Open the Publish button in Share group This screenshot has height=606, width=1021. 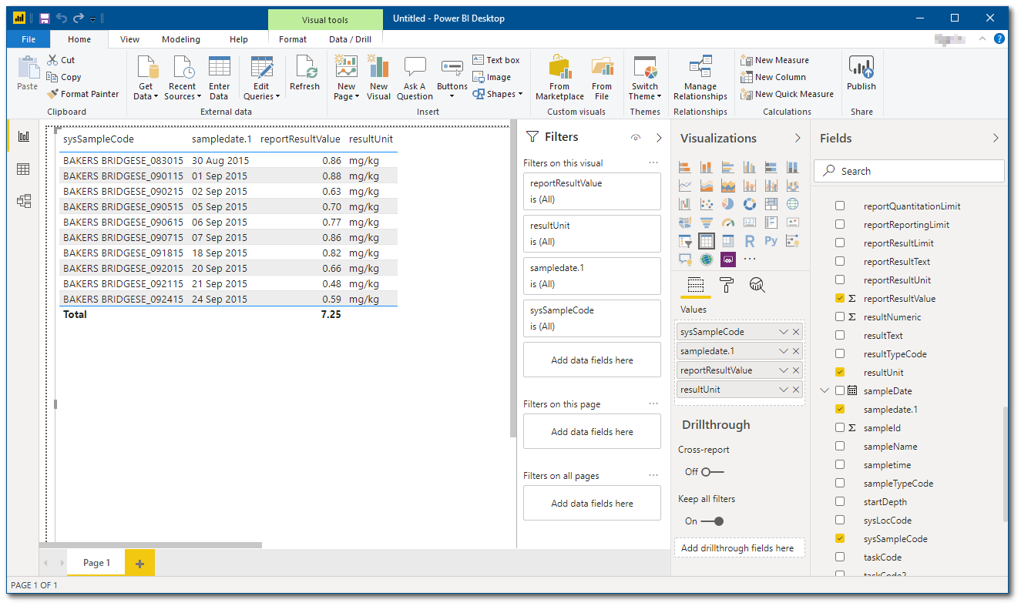861,76
